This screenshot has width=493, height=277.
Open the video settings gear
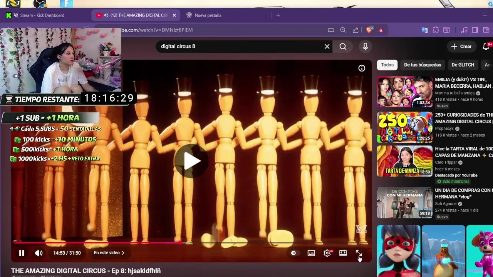click(x=327, y=253)
